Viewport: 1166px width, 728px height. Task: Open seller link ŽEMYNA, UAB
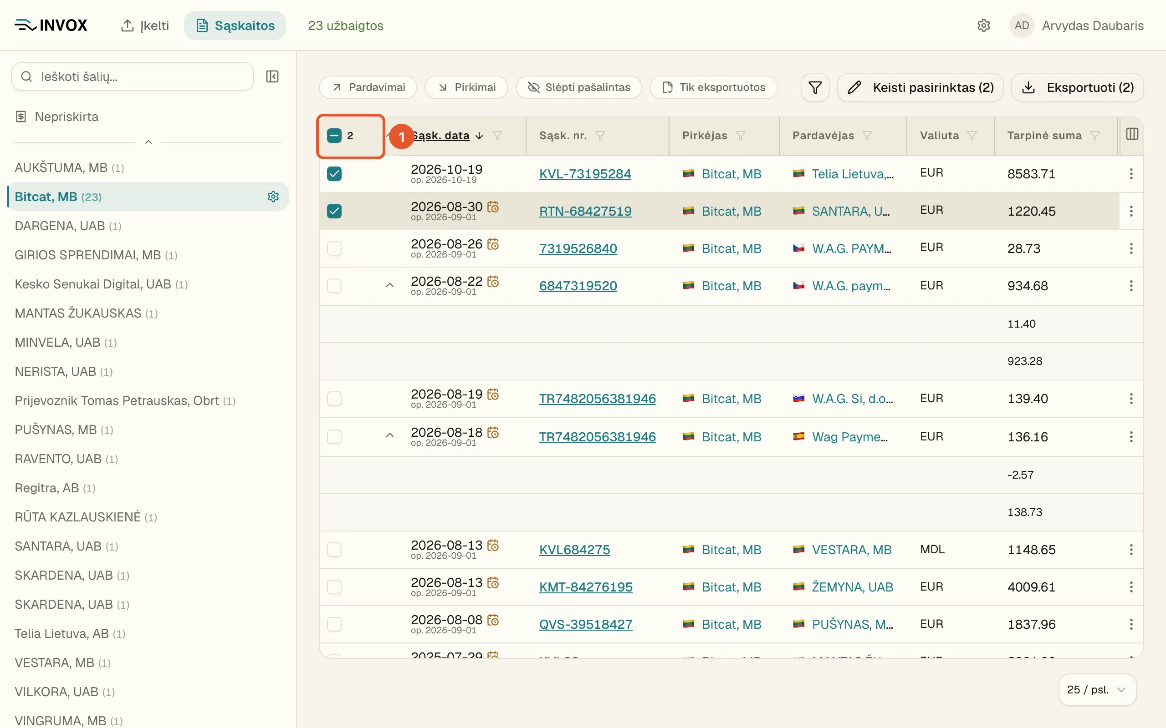(852, 587)
